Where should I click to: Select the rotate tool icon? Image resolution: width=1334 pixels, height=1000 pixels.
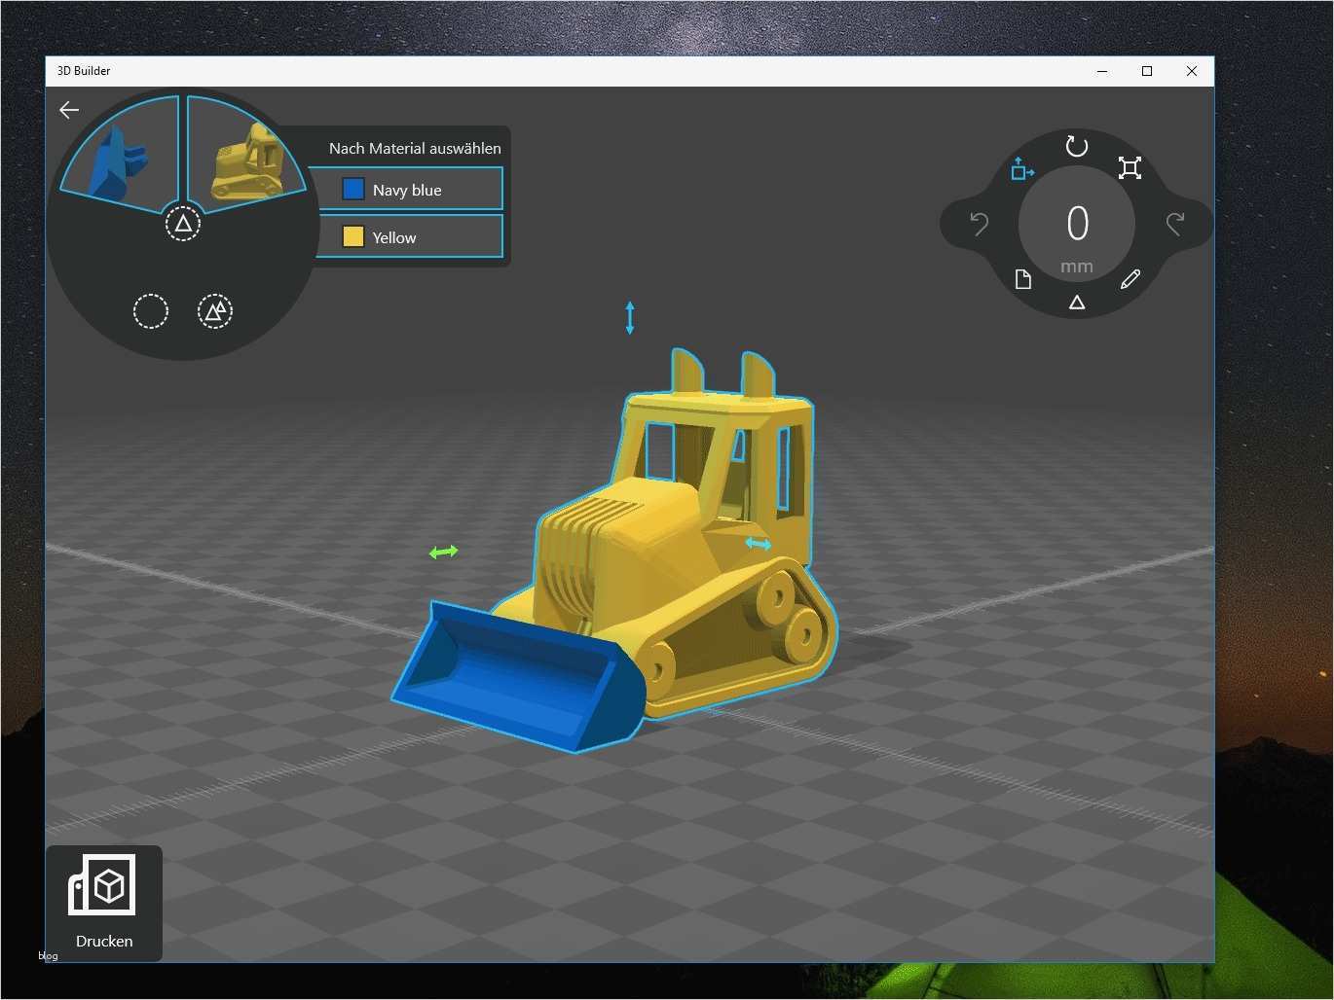tap(1076, 146)
